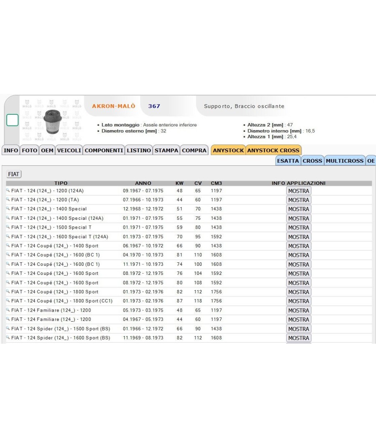Click magnifier icon beside 1600 Special T (124A) row

click(x=8, y=237)
